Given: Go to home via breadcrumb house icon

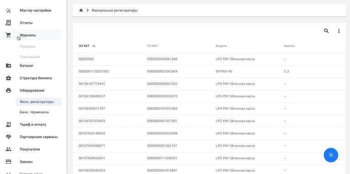Looking at the screenshot, I should (x=81, y=10).
